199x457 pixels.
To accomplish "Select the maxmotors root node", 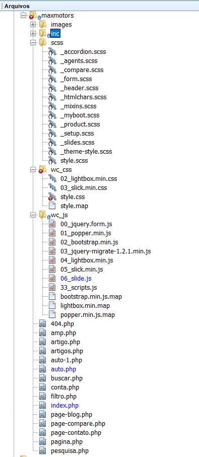I will click(x=57, y=15).
